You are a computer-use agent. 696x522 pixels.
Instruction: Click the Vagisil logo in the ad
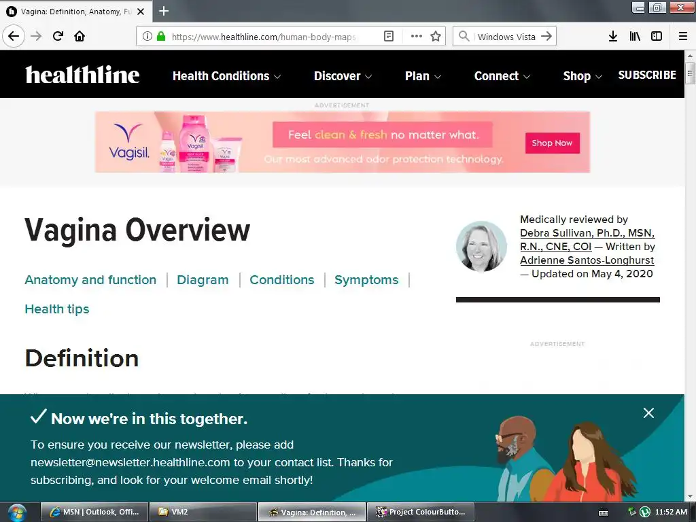point(128,142)
